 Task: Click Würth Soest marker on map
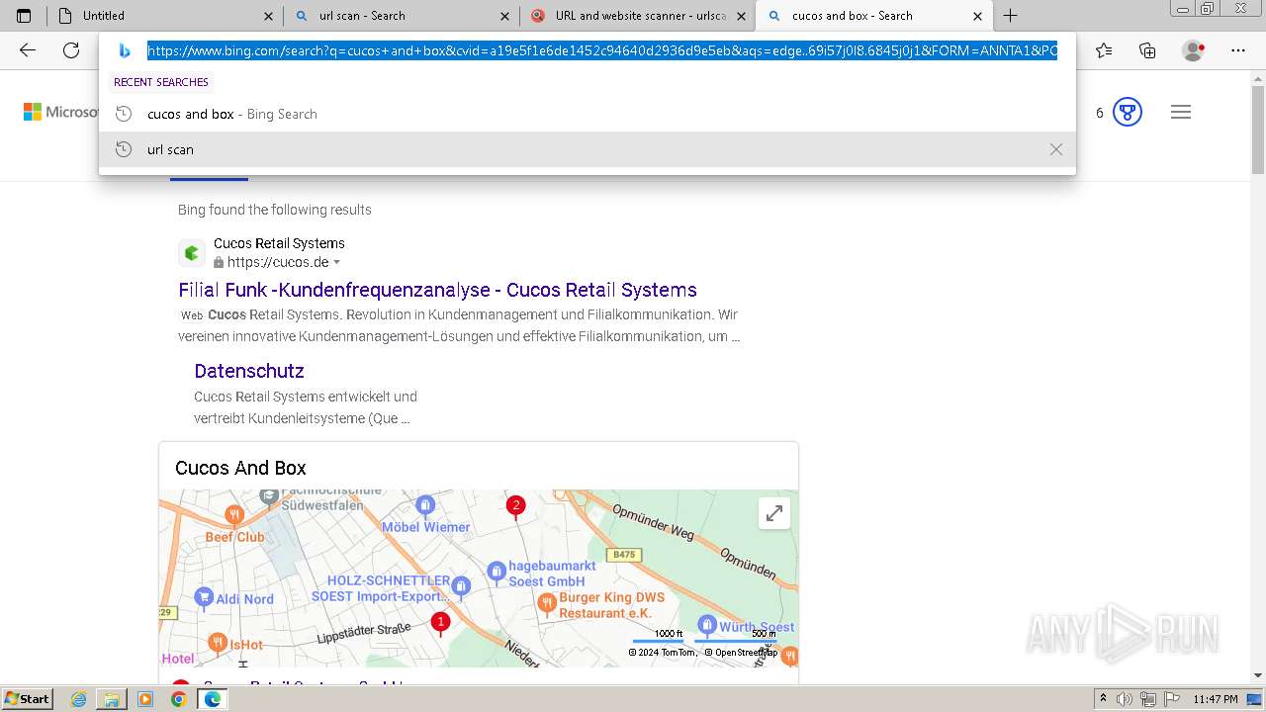coord(706,624)
